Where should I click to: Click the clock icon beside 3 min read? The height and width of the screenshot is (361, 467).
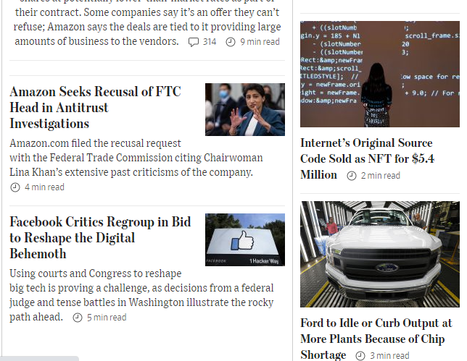pyautogui.click(x=360, y=356)
